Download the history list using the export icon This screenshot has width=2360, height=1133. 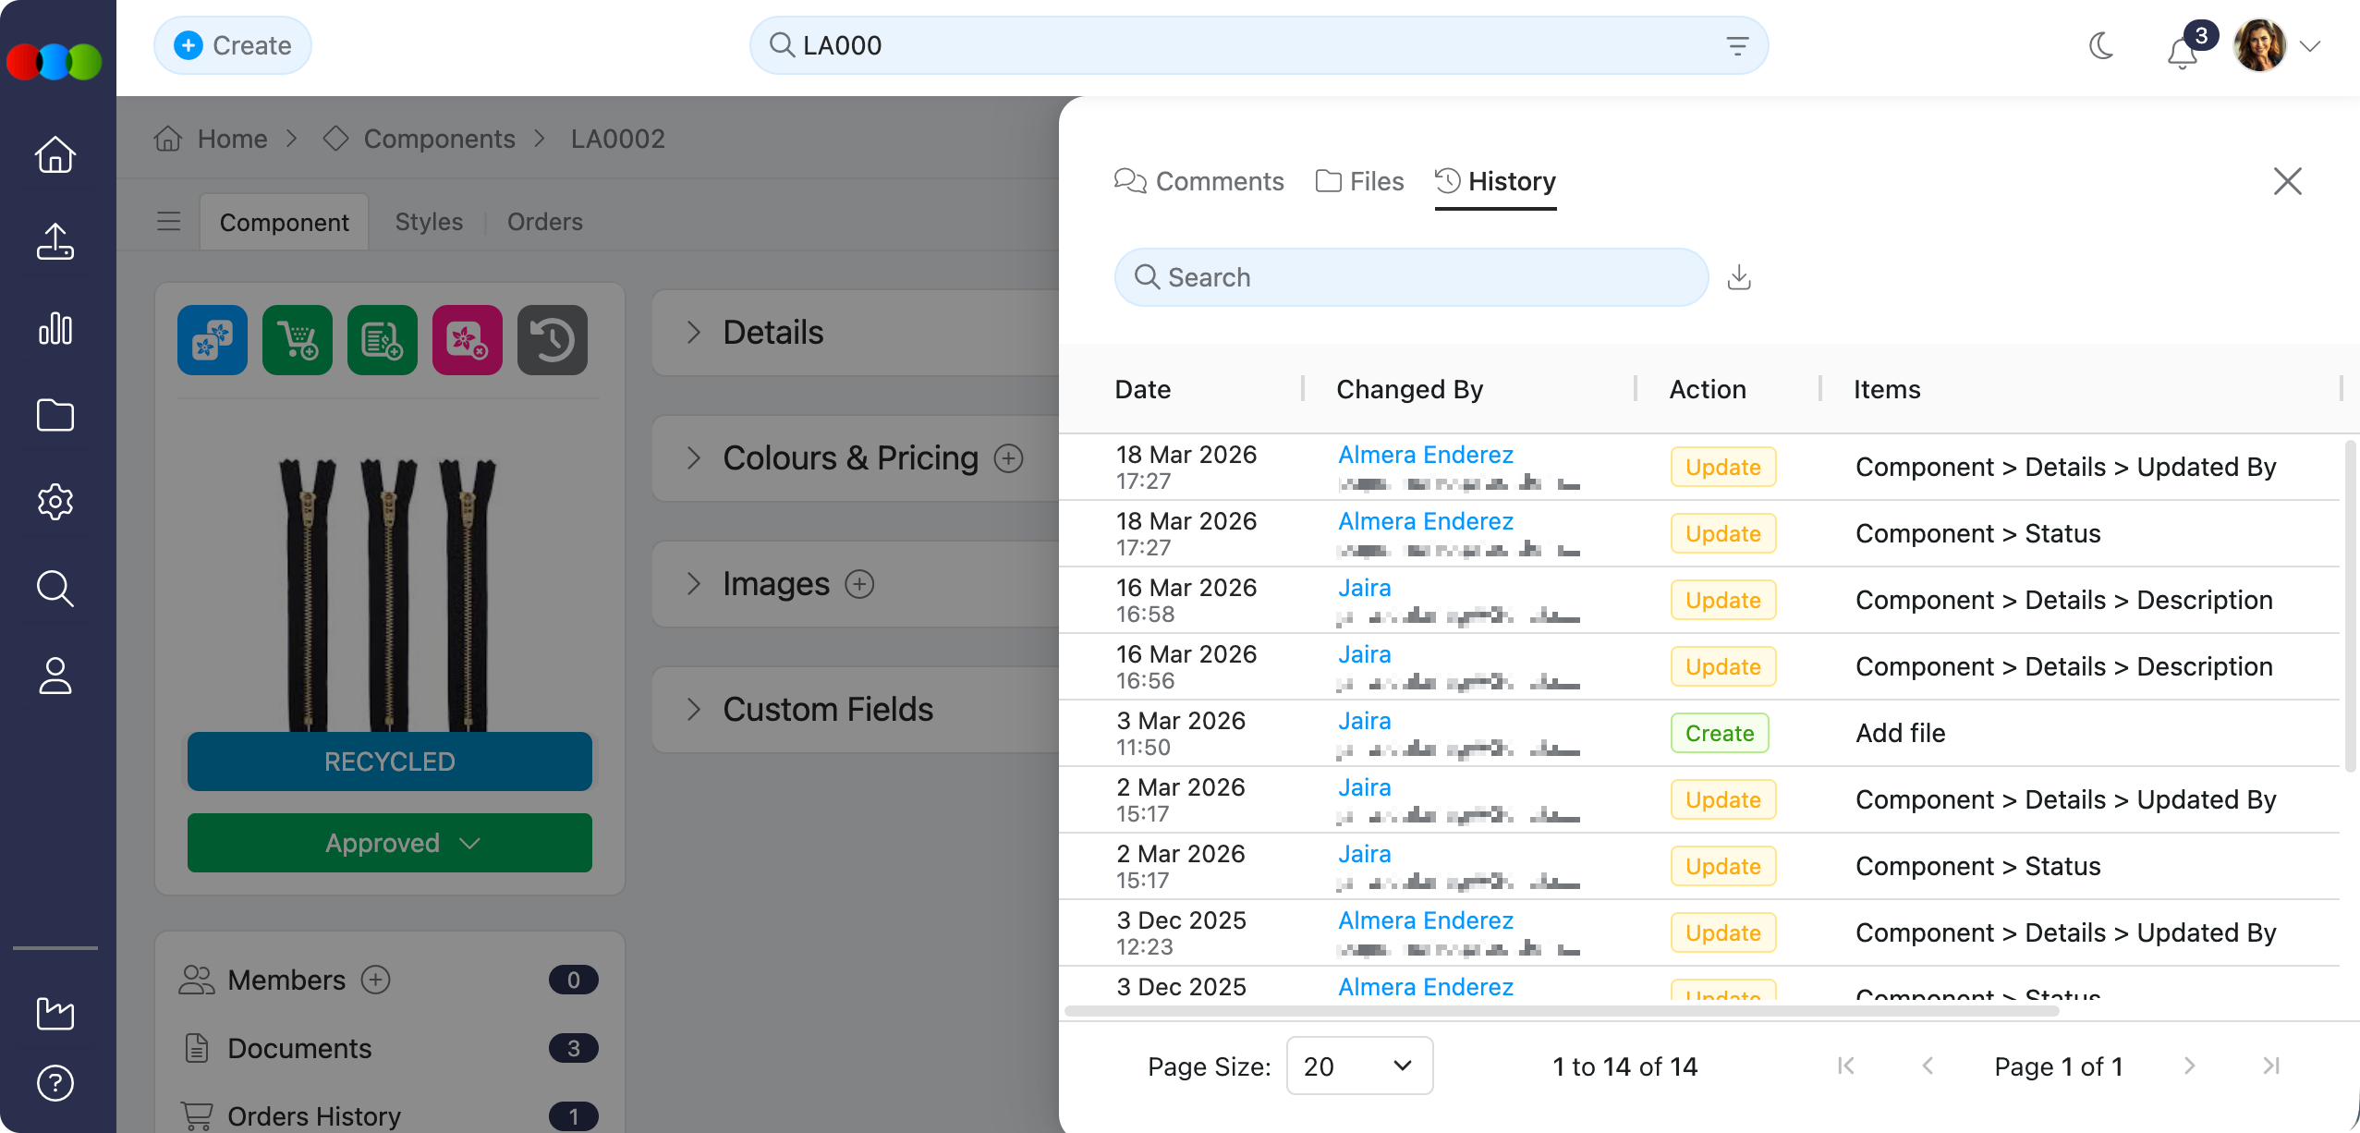1739,277
